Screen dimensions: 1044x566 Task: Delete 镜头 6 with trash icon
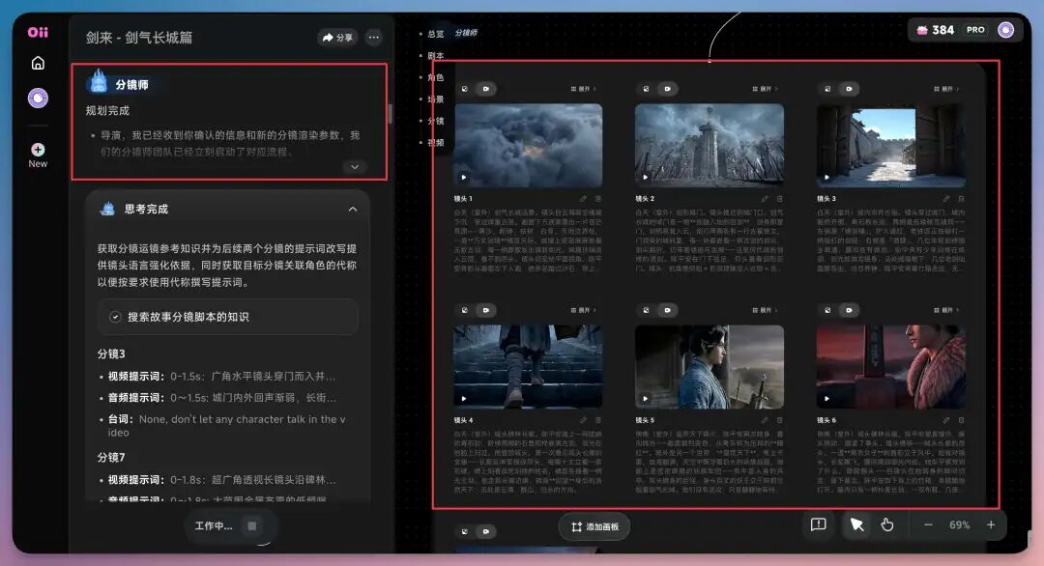[x=962, y=420]
